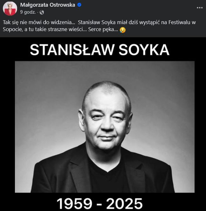The image size is (206, 211).
Task: Click the word "Sopocie" in post text
Action: pyautogui.click(x=12, y=29)
